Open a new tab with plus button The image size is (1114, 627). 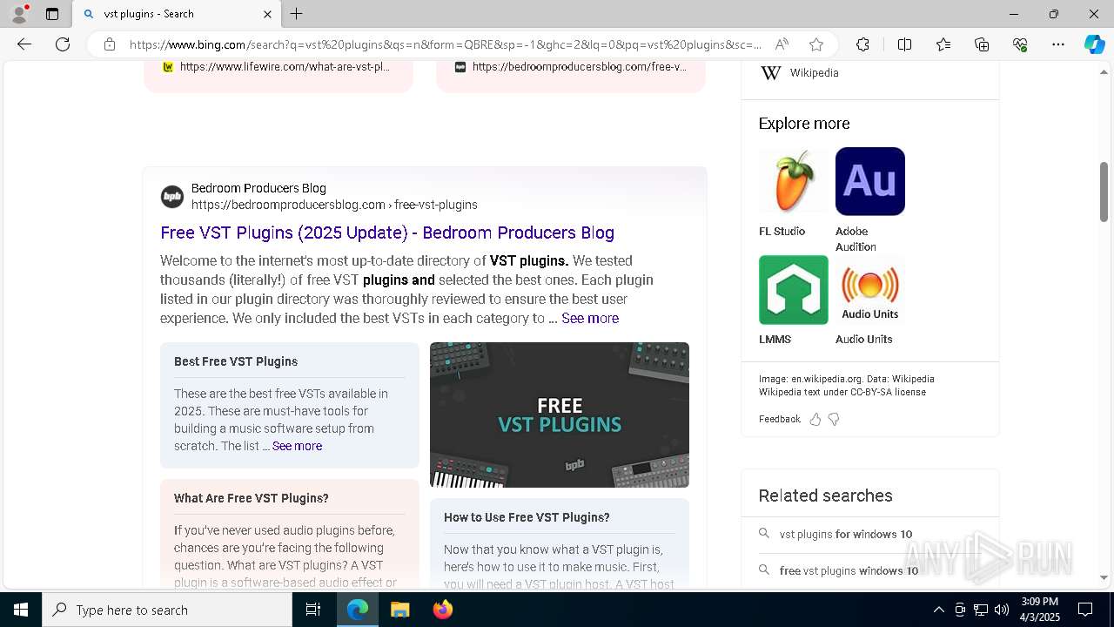297,14
